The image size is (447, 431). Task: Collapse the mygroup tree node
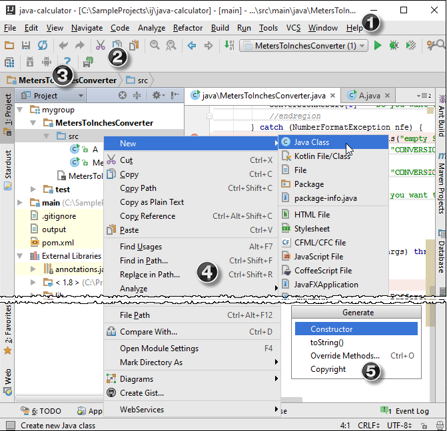(x=21, y=110)
